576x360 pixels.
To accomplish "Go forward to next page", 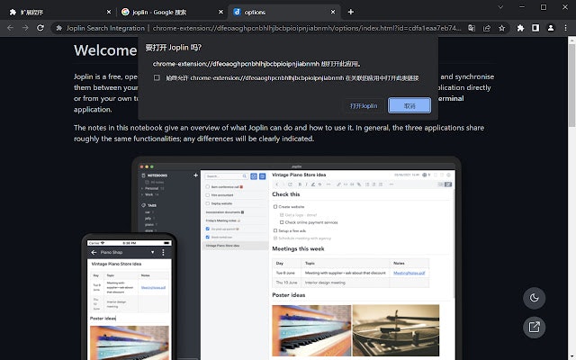I will (x=25, y=28).
